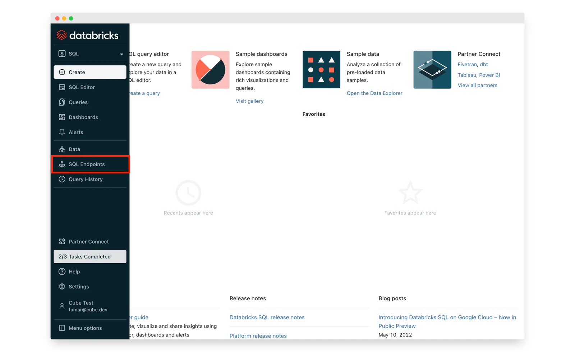The width and height of the screenshot is (575, 352).
Task: Open Partner Connect in the sidebar
Action: (x=89, y=242)
